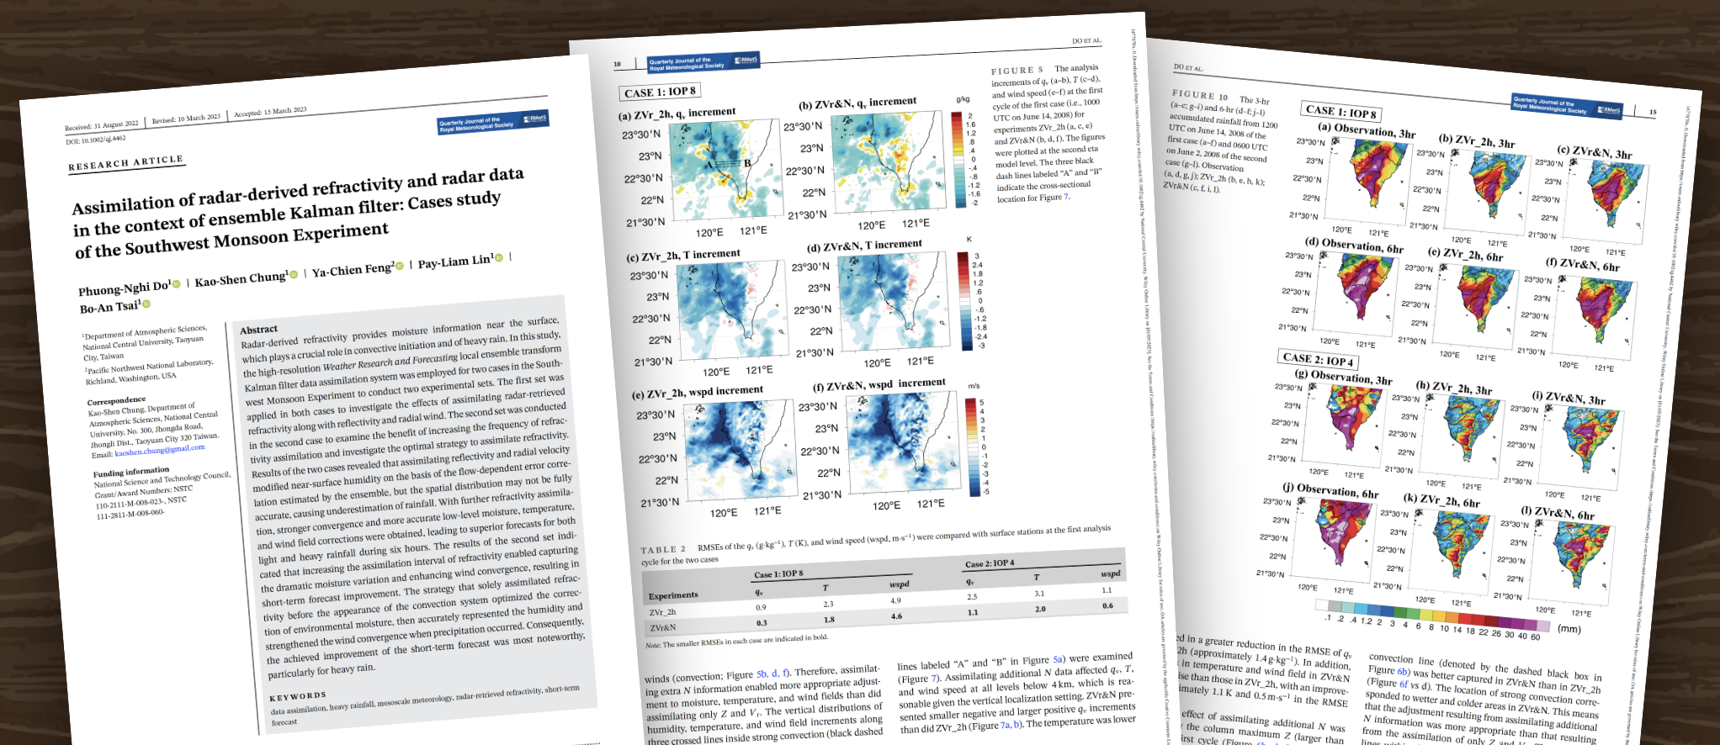1720x745 pixels.
Task: Follow the 'Figure 5b, d, f' reference link
Action: coord(772,673)
